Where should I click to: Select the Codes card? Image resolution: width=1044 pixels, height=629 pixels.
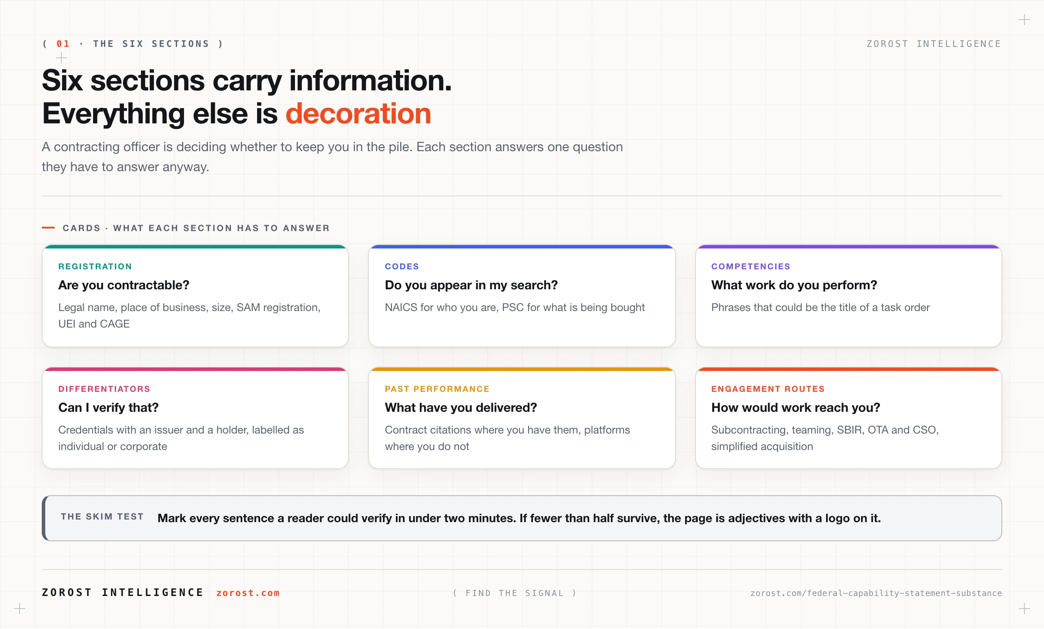click(522, 296)
